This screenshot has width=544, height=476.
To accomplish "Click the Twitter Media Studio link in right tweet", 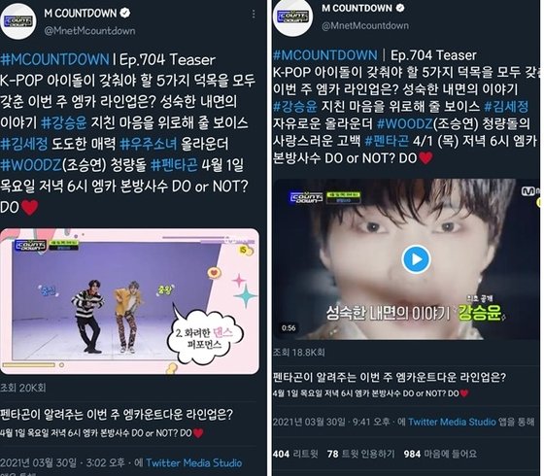I will click(452, 422).
